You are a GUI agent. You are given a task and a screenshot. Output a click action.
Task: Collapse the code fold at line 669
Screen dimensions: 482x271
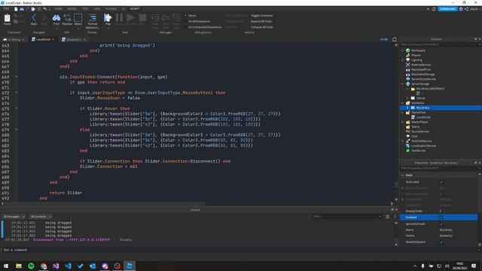[17, 77]
